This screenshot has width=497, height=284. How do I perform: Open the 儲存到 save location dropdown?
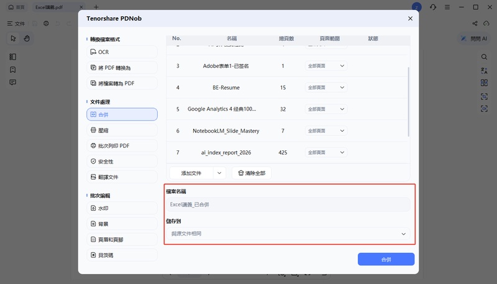(288, 234)
